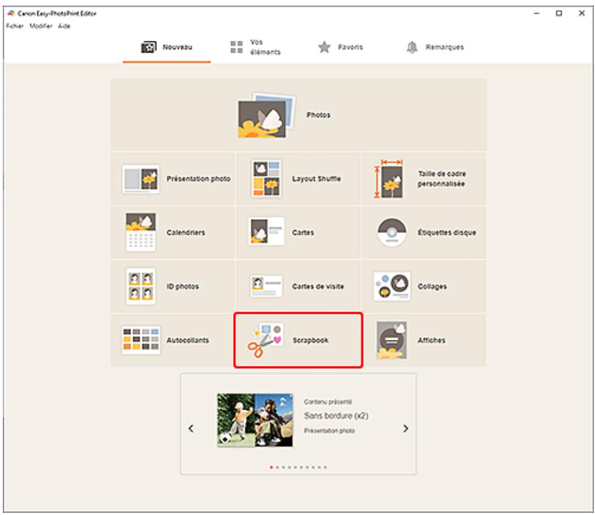This screenshot has width=595, height=515.
Task: Click the Canon app icon in title bar
Action: pyautogui.click(x=11, y=13)
